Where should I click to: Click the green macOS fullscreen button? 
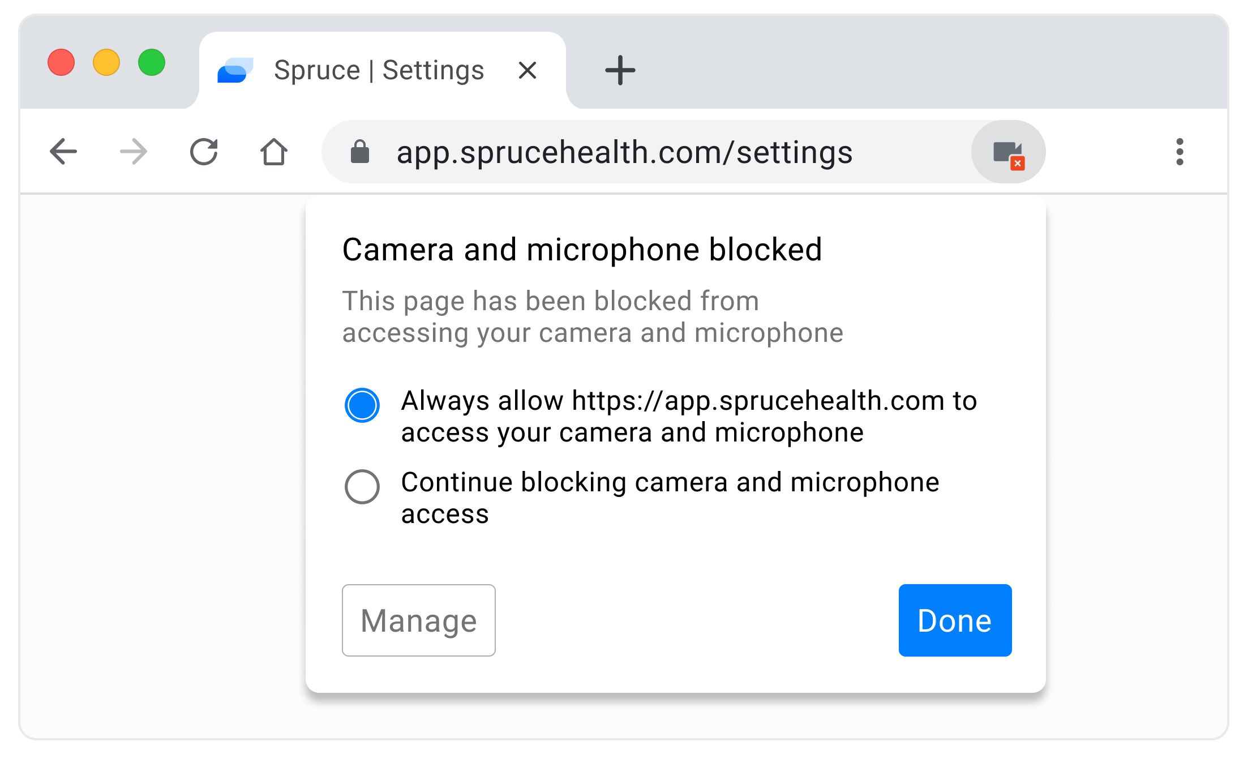(152, 62)
